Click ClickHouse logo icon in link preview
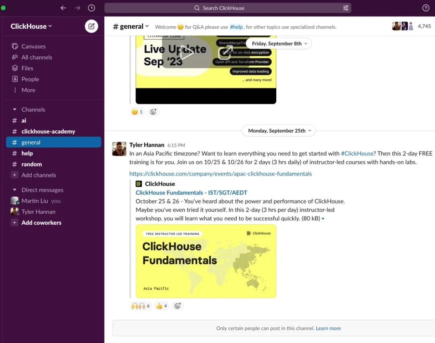 coord(139,184)
